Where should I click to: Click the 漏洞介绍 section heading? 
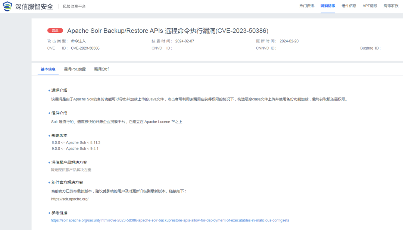(59, 90)
